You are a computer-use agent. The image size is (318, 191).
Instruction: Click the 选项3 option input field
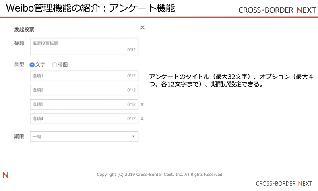tap(84, 104)
